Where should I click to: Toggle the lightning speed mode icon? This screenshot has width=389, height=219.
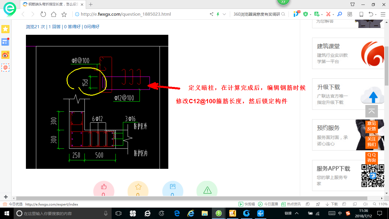click(x=218, y=14)
